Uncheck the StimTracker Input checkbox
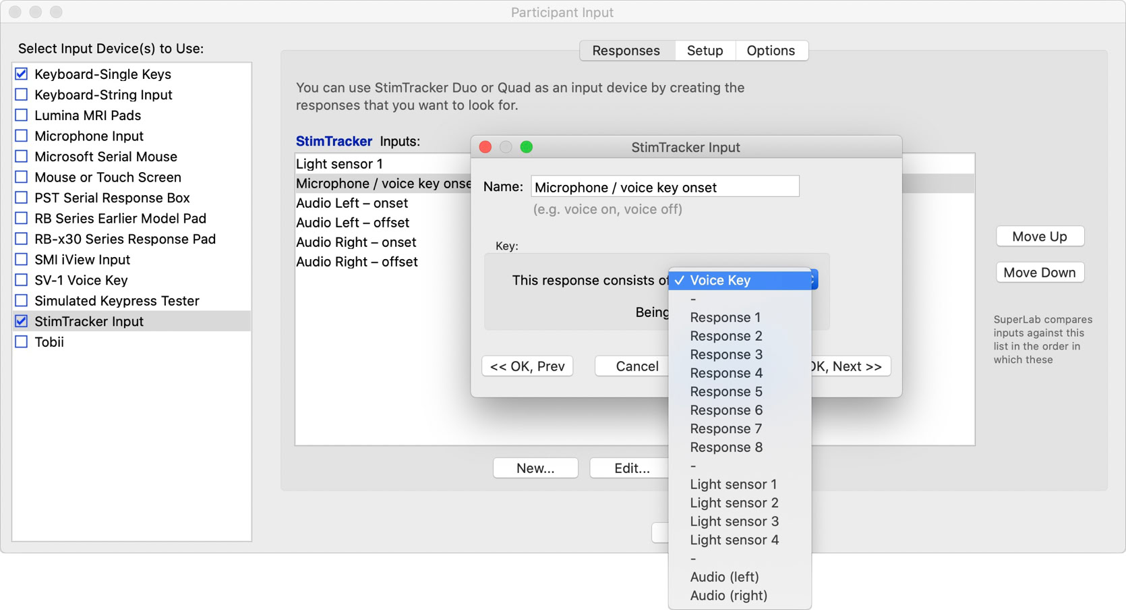Image resolution: width=1126 pixels, height=610 pixels. coord(22,321)
